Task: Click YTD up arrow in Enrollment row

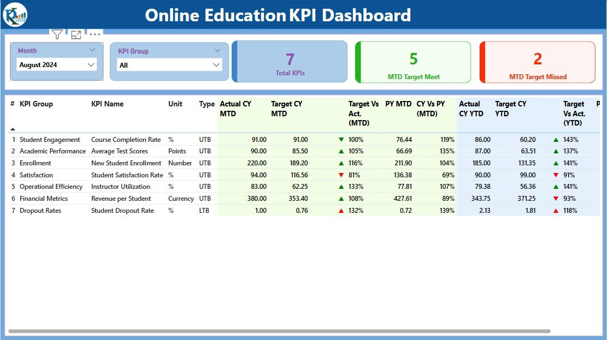Action: tap(556, 163)
